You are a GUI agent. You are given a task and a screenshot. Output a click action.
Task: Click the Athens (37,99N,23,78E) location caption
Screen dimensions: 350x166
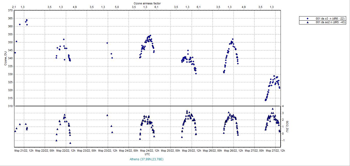coord(147,159)
